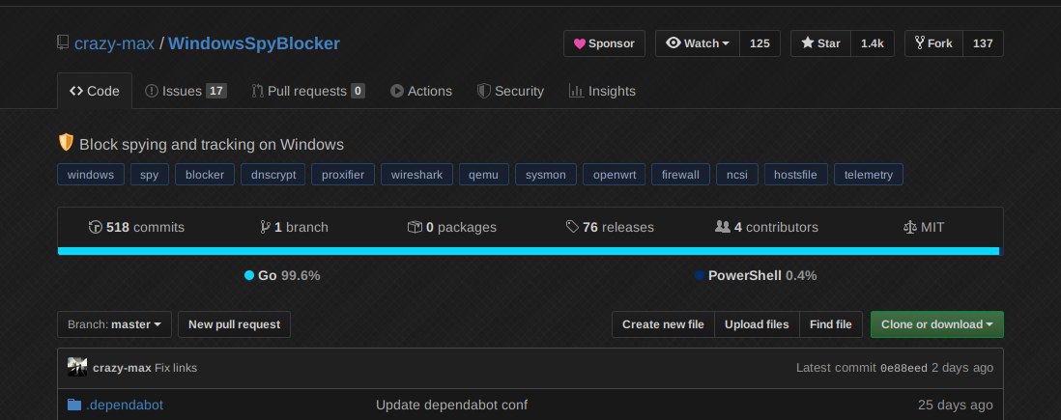Open the .dependabot folder
The width and height of the screenshot is (1061, 420).
point(125,405)
